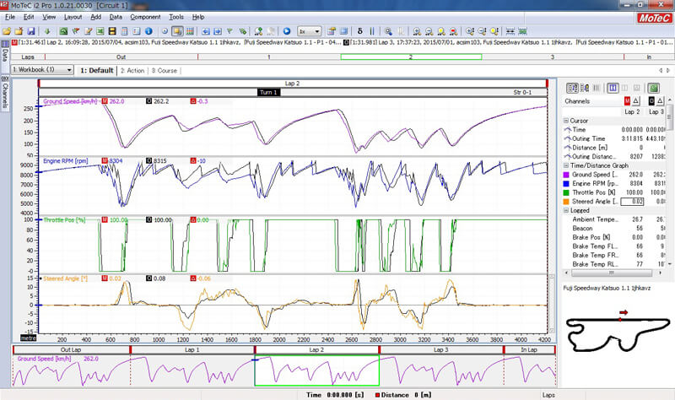Open the Channels side panel tab
The image size is (675, 400).
(5, 93)
